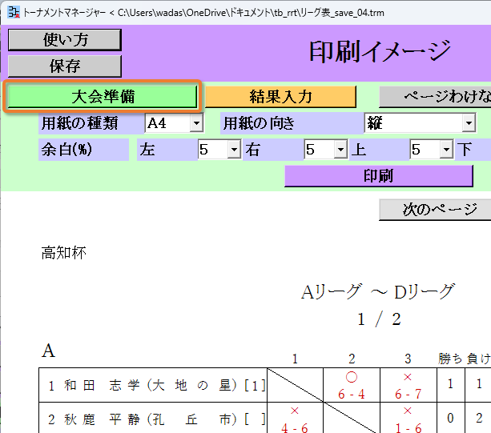This screenshot has height=433, width=491.
Task: Switch to 大会準備 tab
Action: (x=103, y=96)
